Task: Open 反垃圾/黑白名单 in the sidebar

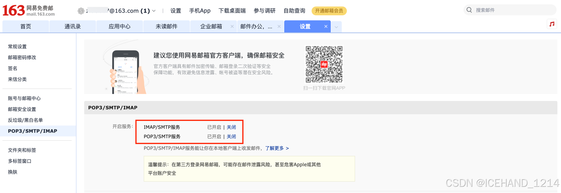Action: [25, 120]
